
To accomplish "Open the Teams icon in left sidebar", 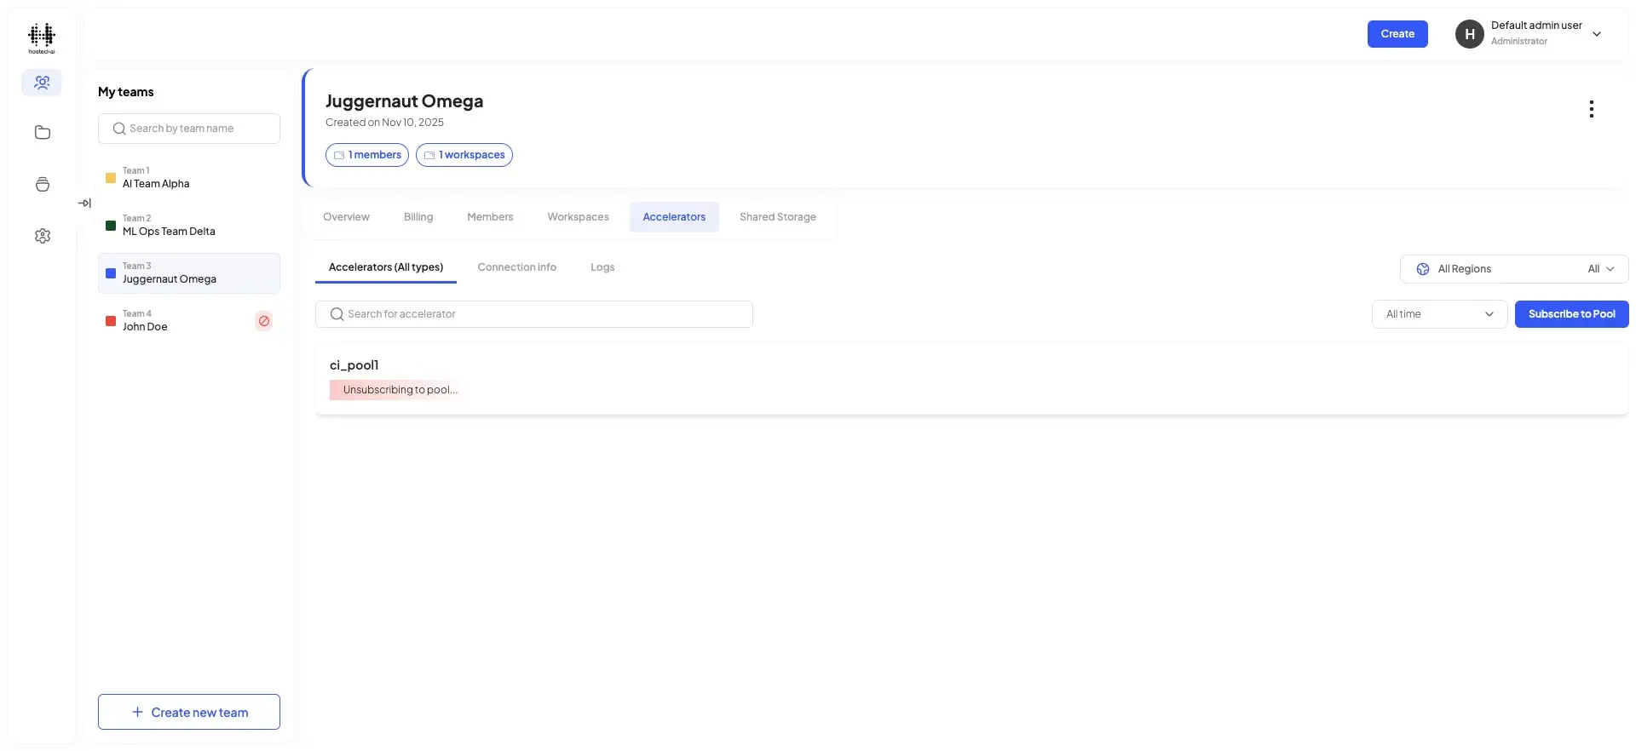I will [x=42, y=83].
